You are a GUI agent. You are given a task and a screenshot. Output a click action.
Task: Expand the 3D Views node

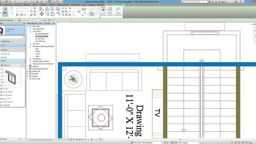pos(30,44)
